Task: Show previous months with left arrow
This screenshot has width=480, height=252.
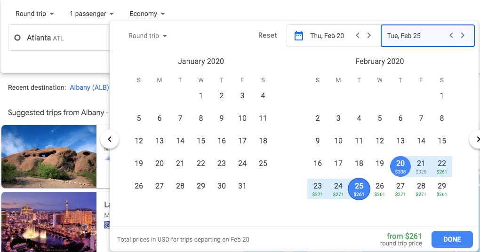Action: pyautogui.click(x=110, y=139)
